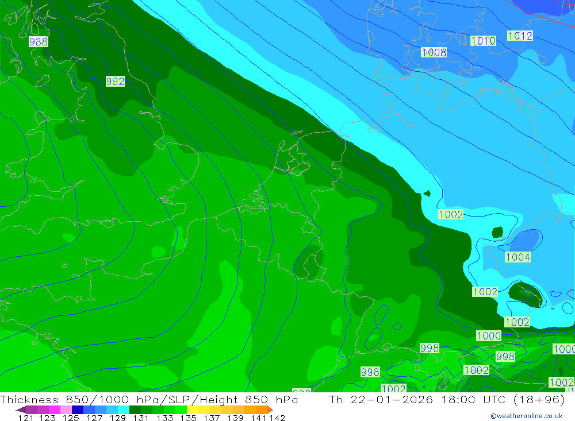
Task: Select the pale pink legend swatch
Action: click(66, 410)
